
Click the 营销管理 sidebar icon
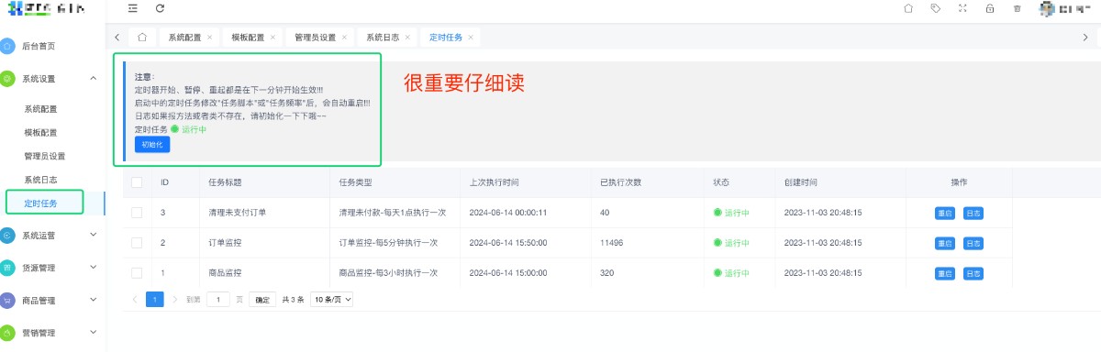pos(8,333)
